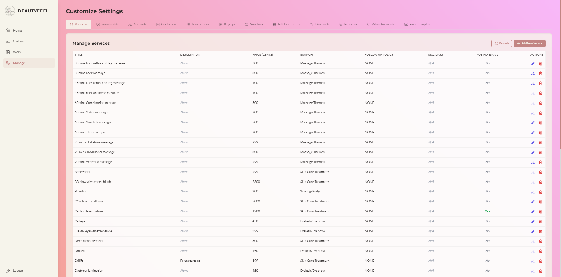
Task: Click Add New Service button
Action: coord(529,43)
